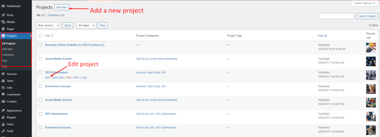The image size is (380, 137).
Task: Click the Services icon in sidebar
Action: (x=3, y=74)
